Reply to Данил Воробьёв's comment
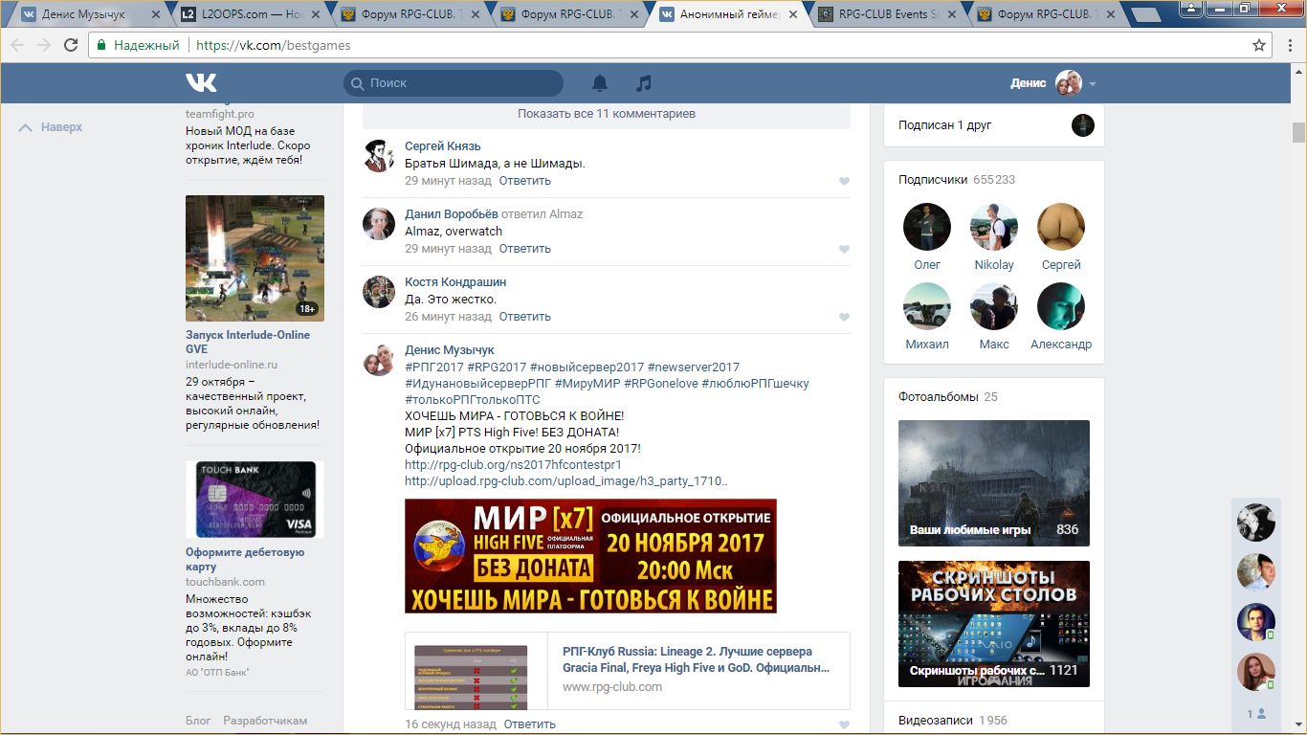Viewport: 1307px width, 735px height. pyautogui.click(x=524, y=249)
